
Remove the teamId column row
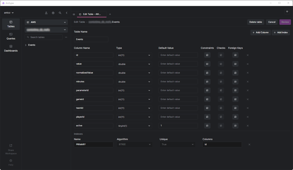(248, 108)
